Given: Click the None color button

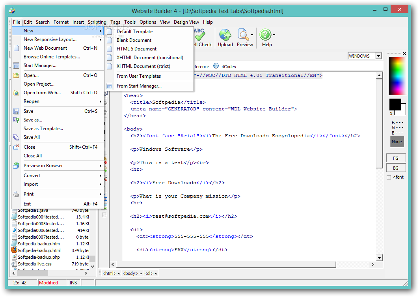Looking at the screenshot, I should (x=397, y=142).
